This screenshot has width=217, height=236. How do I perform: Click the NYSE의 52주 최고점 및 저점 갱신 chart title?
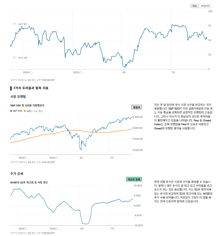tap(29, 182)
